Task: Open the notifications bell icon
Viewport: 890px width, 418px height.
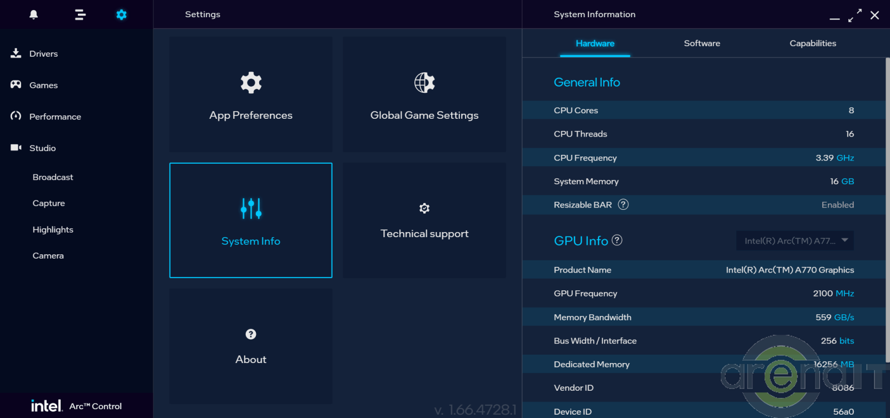Action: [x=33, y=14]
